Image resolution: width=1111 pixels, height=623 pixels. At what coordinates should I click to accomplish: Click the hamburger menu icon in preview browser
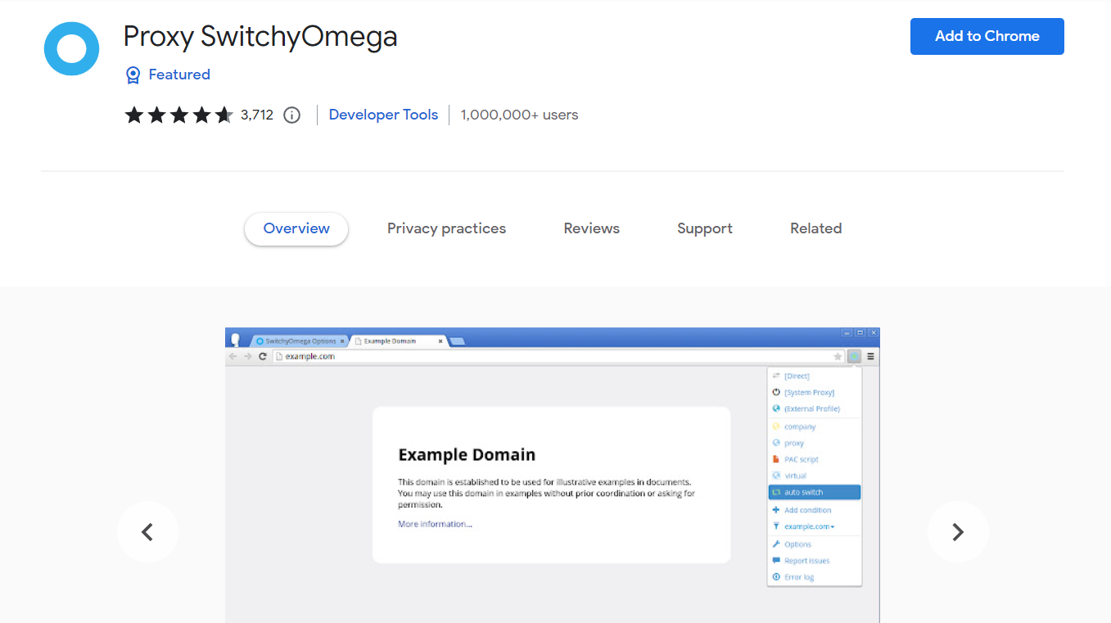pos(870,356)
